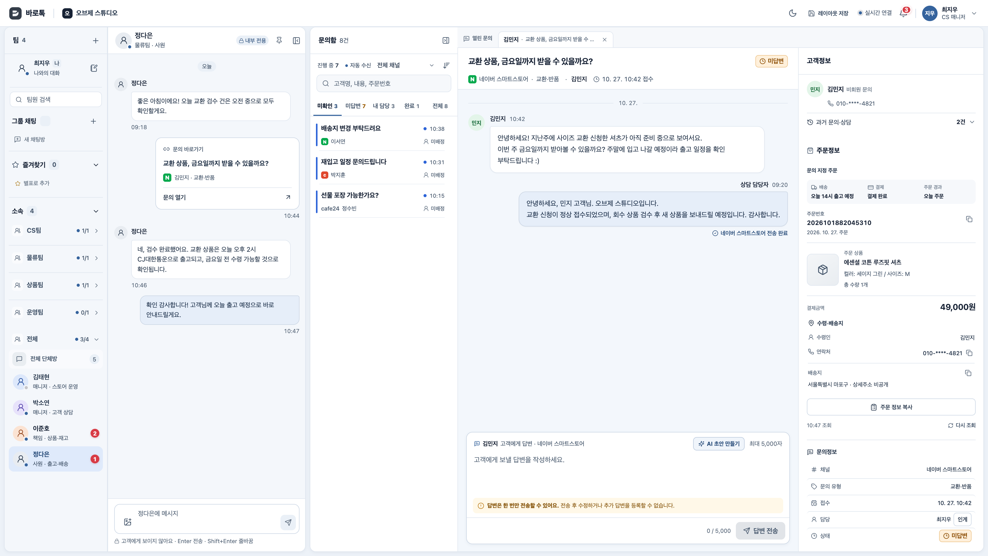
Task: Go to the 열린 문의 tab
Action: click(478, 38)
